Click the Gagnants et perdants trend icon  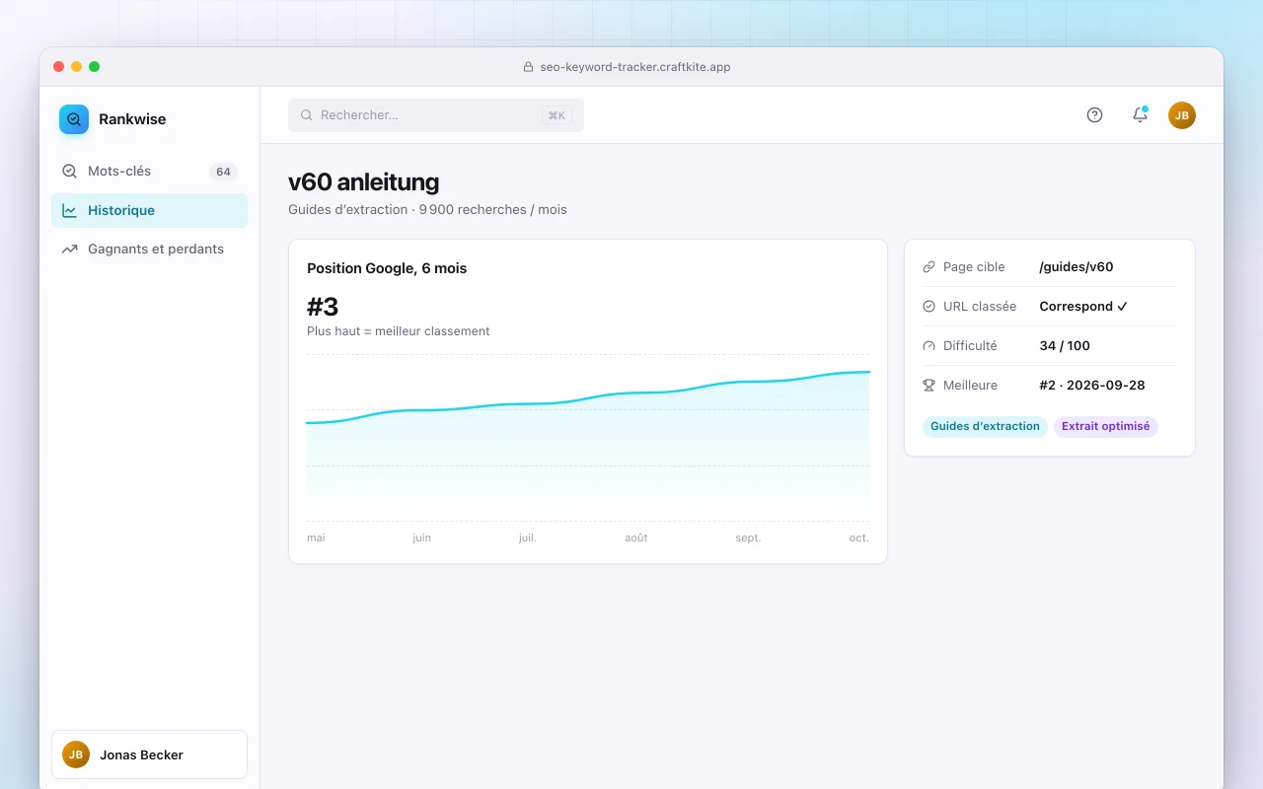tap(69, 249)
